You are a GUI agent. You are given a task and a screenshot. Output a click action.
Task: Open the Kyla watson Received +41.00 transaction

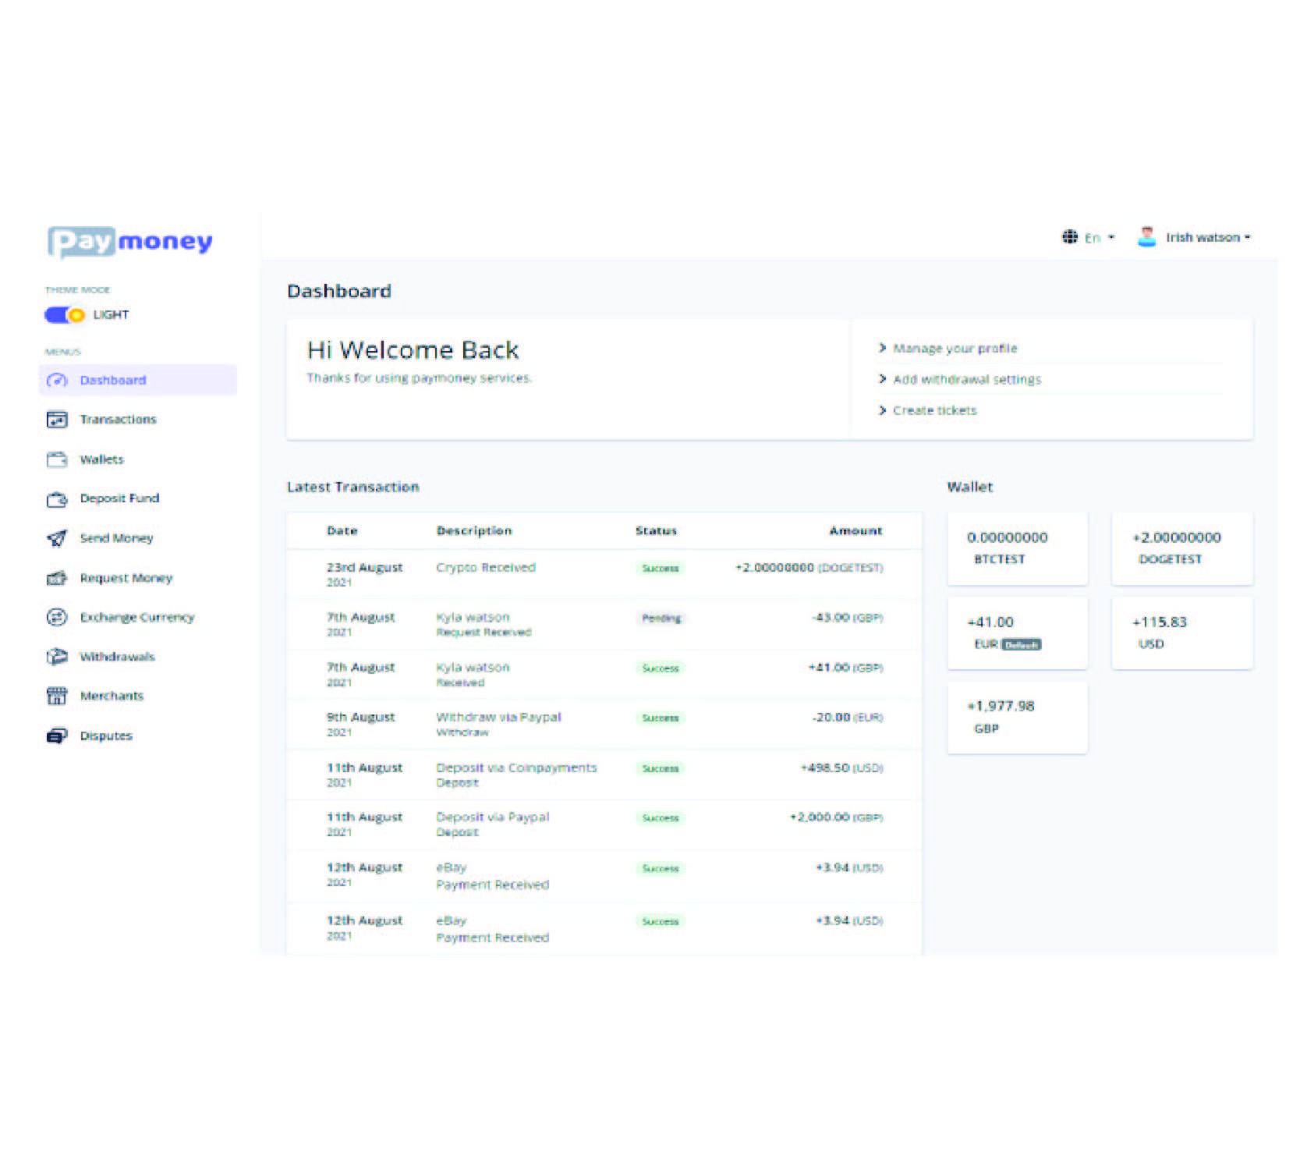pos(604,675)
